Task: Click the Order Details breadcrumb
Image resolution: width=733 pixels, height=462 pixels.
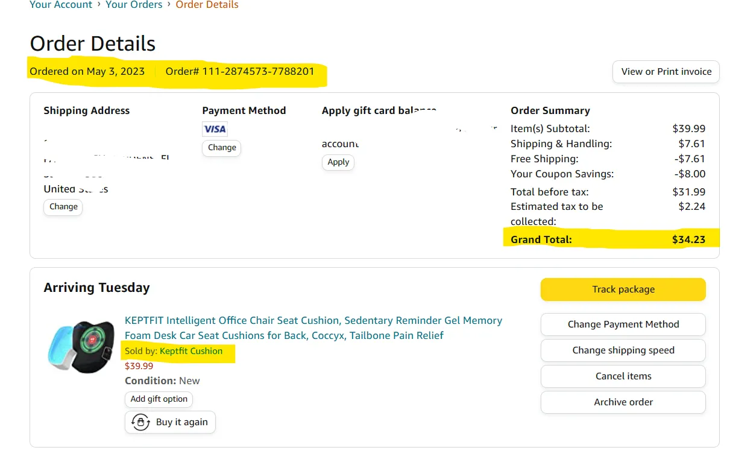Action: (207, 5)
